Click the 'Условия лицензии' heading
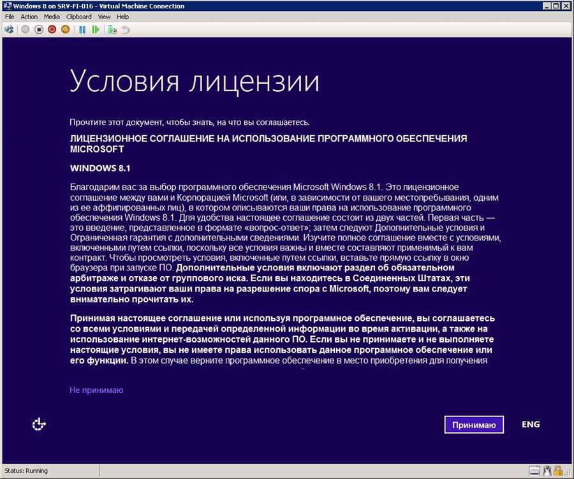Screen dimensions: 574x479 (x=195, y=81)
